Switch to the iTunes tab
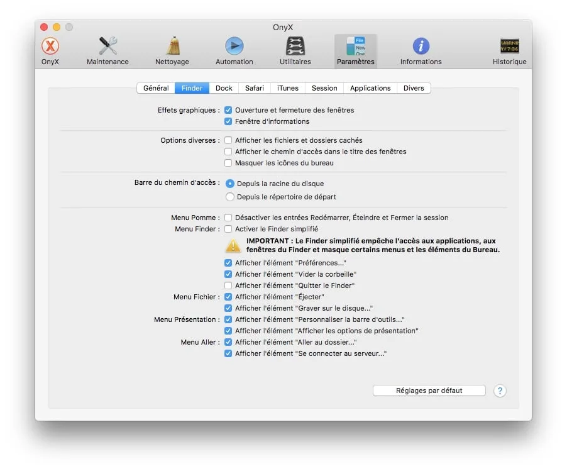This screenshot has width=567, height=471. pyautogui.click(x=288, y=88)
